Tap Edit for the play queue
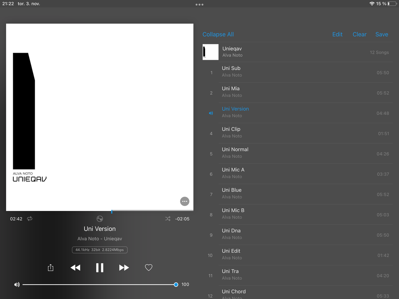Image resolution: width=399 pixels, height=299 pixels. (337, 34)
